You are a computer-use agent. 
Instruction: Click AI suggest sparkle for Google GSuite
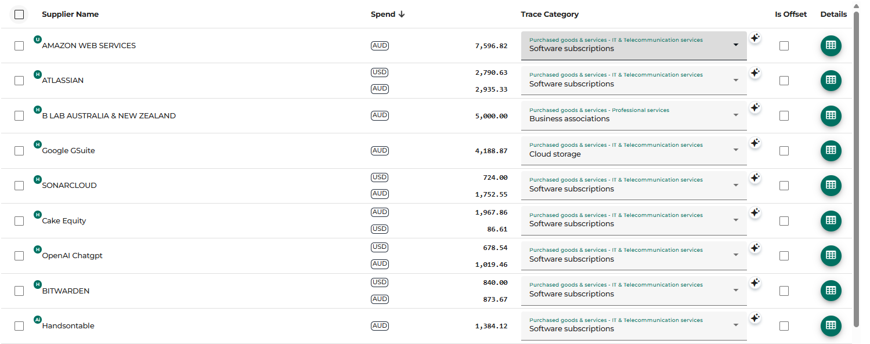(x=755, y=143)
